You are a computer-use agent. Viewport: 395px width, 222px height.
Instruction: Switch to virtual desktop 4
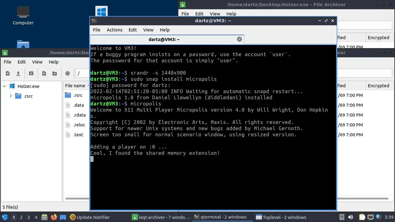point(36,217)
